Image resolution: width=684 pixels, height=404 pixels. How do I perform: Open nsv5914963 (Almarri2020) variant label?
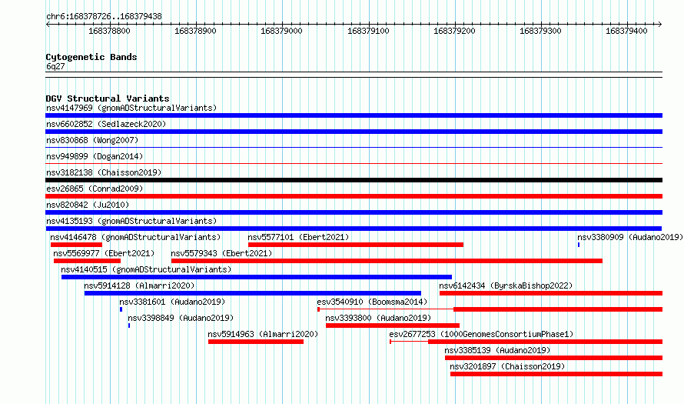263,334
